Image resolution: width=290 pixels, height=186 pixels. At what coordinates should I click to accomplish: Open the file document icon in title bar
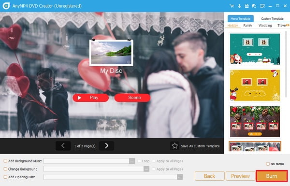tap(246, 6)
